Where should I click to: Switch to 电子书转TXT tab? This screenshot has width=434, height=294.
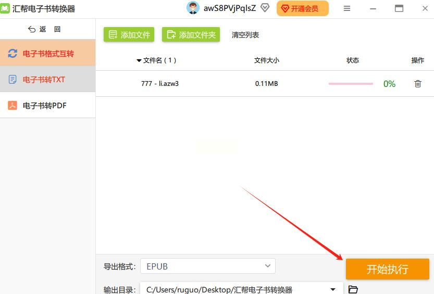click(47, 79)
